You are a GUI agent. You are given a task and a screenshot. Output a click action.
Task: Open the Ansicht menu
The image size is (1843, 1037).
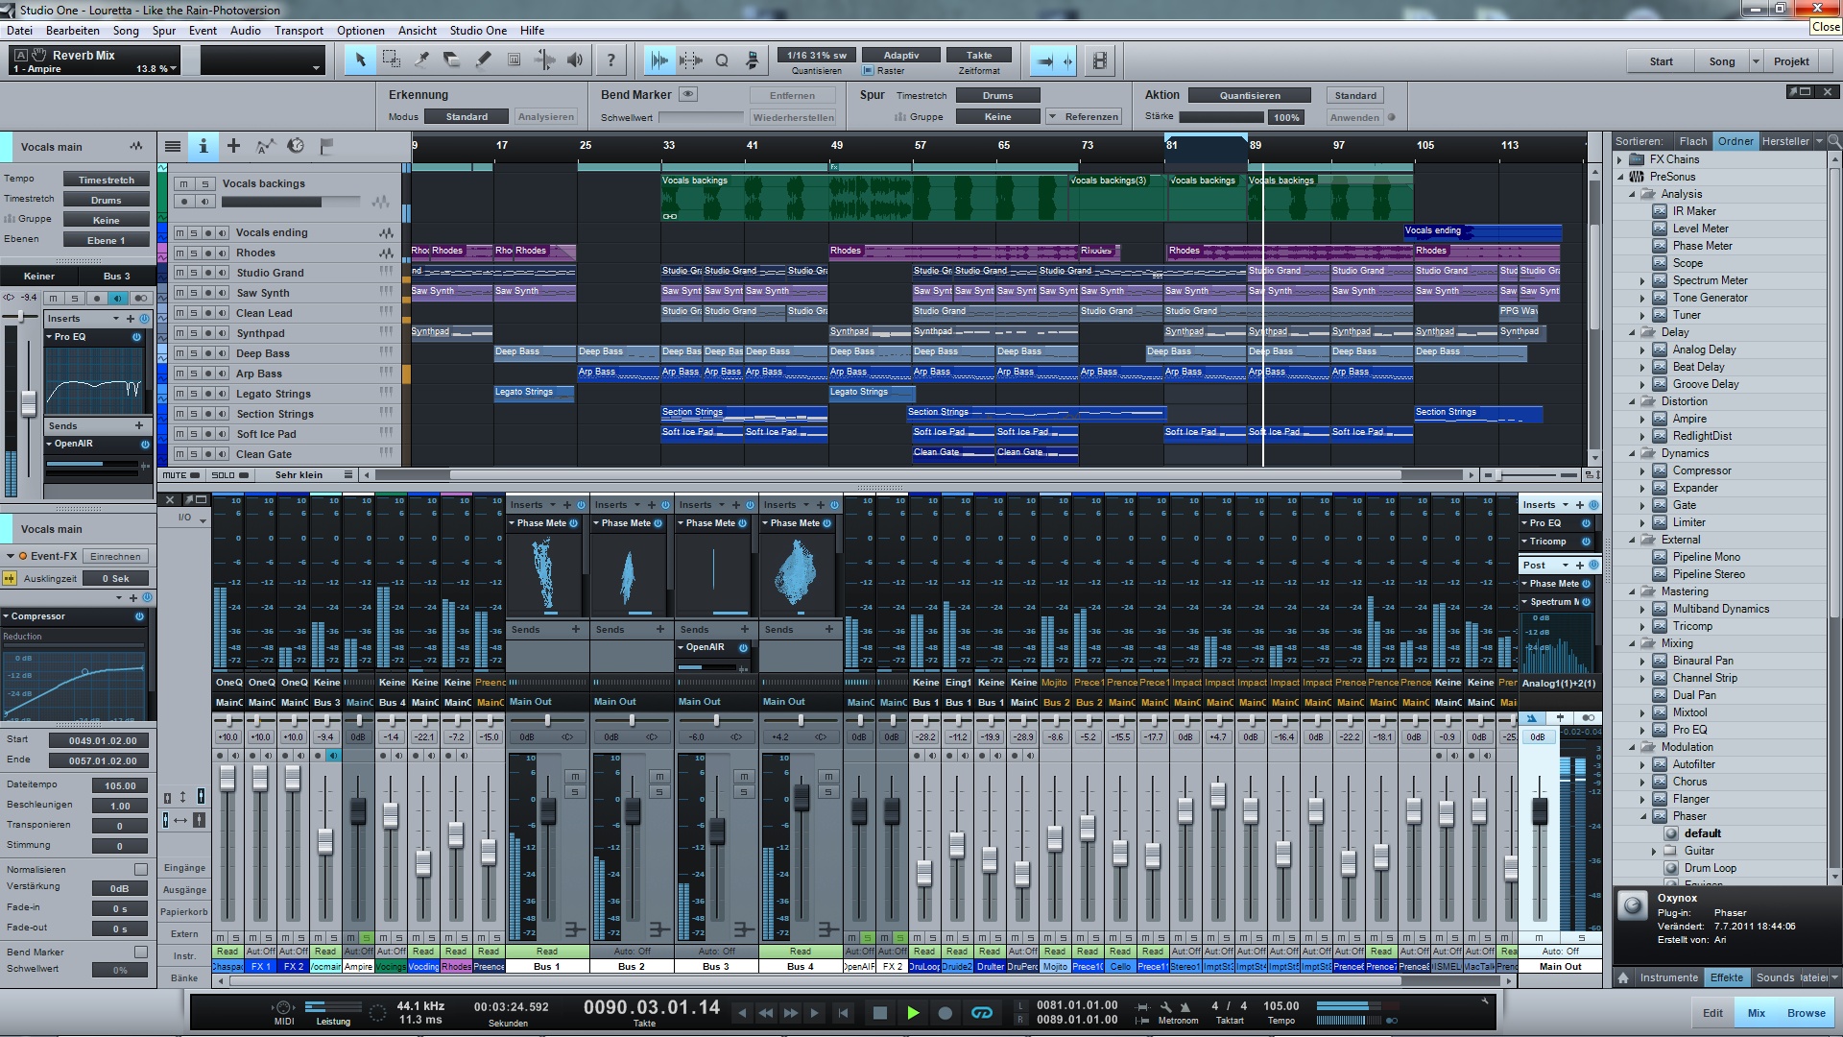[x=418, y=31]
